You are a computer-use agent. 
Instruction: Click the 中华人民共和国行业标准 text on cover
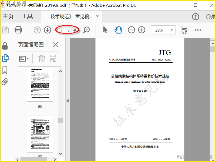coord(122,60)
